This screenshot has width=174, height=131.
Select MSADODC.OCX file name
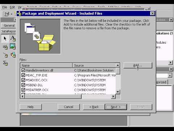click(x=37, y=80)
